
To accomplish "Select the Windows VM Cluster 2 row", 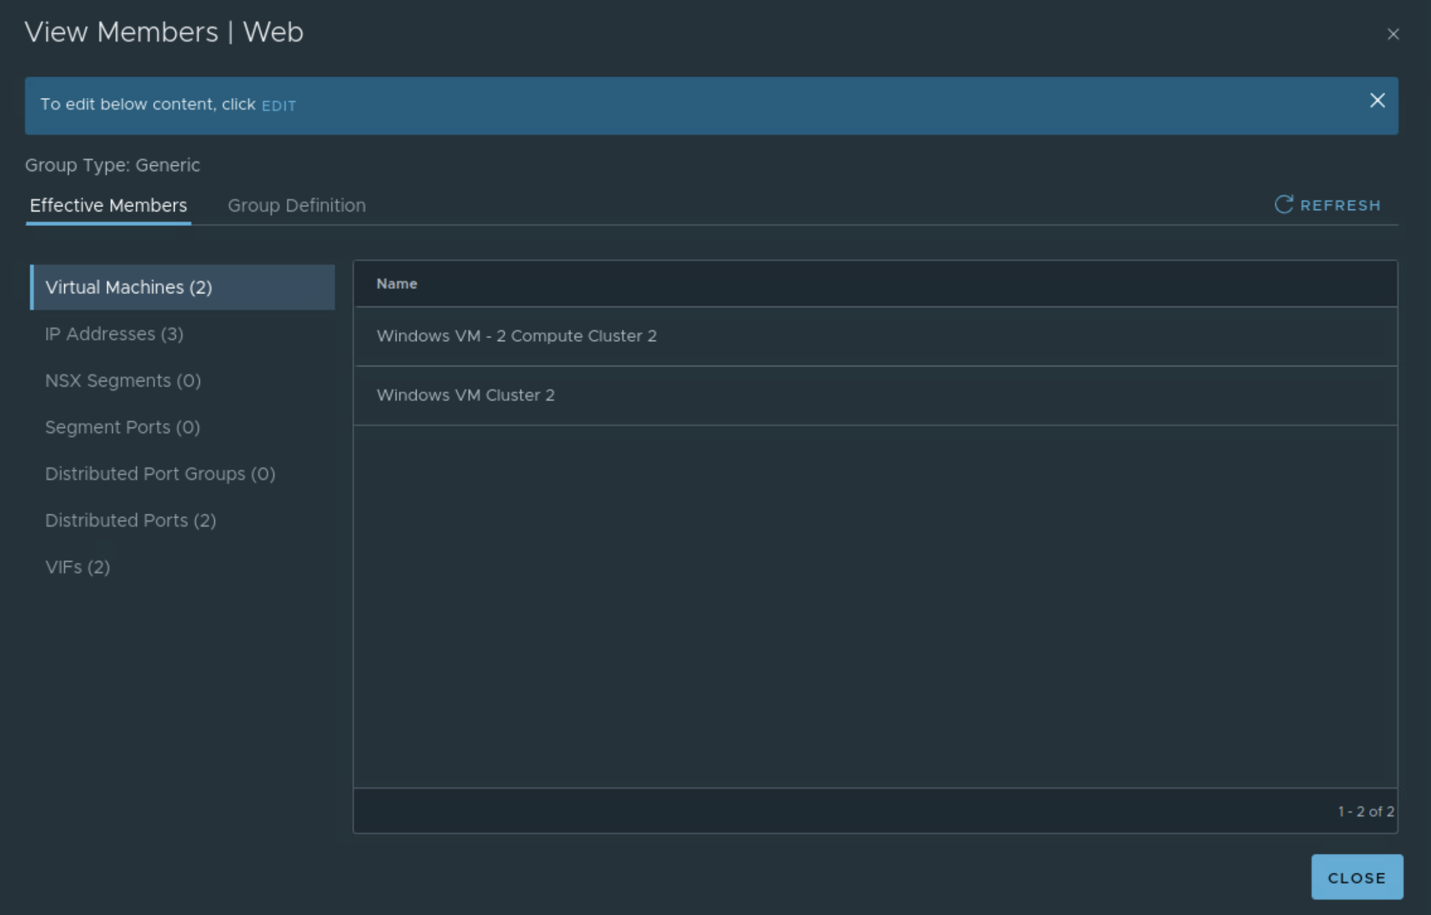I will pyautogui.click(x=465, y=395).
